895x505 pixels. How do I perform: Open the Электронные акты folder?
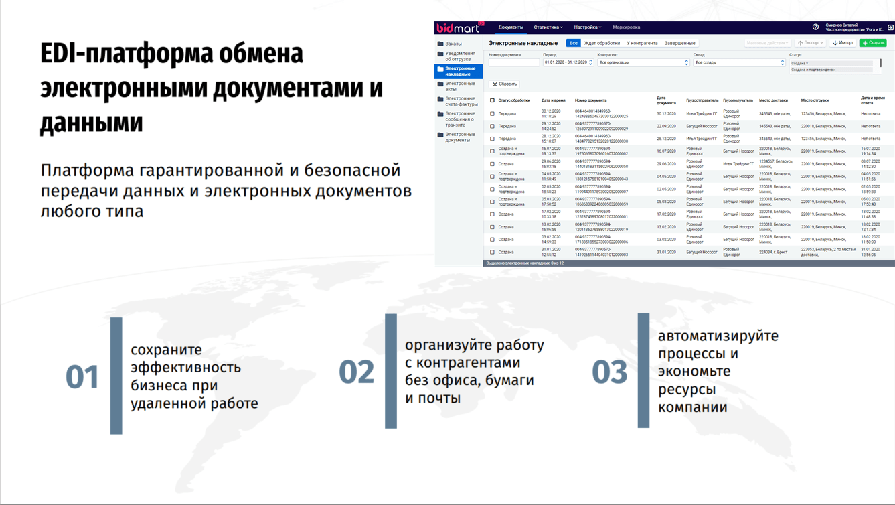(x=461, y=86)
